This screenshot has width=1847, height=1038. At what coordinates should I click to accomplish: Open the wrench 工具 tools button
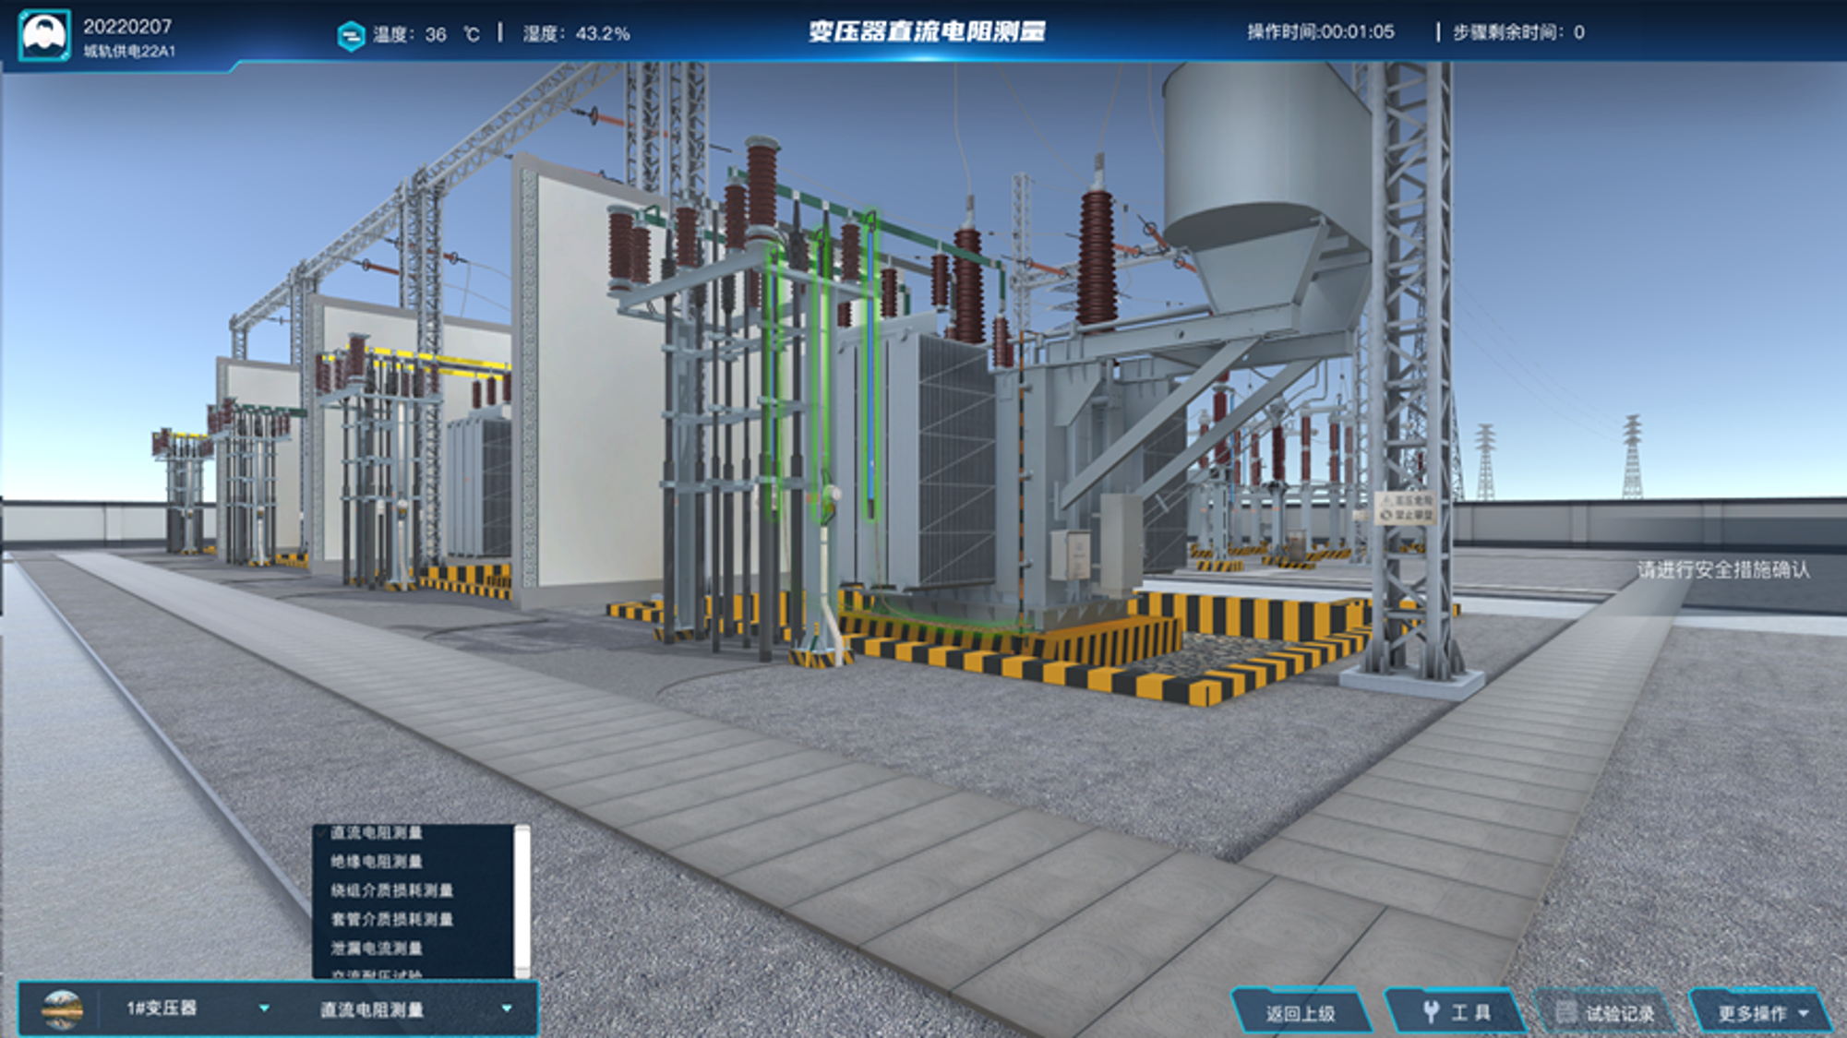1456,1012
